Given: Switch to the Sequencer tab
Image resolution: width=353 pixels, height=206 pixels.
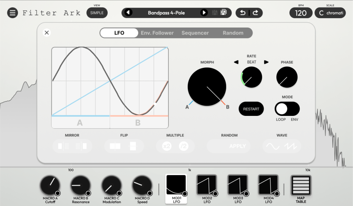Looking at the screenshot, I should coord(195,33).
